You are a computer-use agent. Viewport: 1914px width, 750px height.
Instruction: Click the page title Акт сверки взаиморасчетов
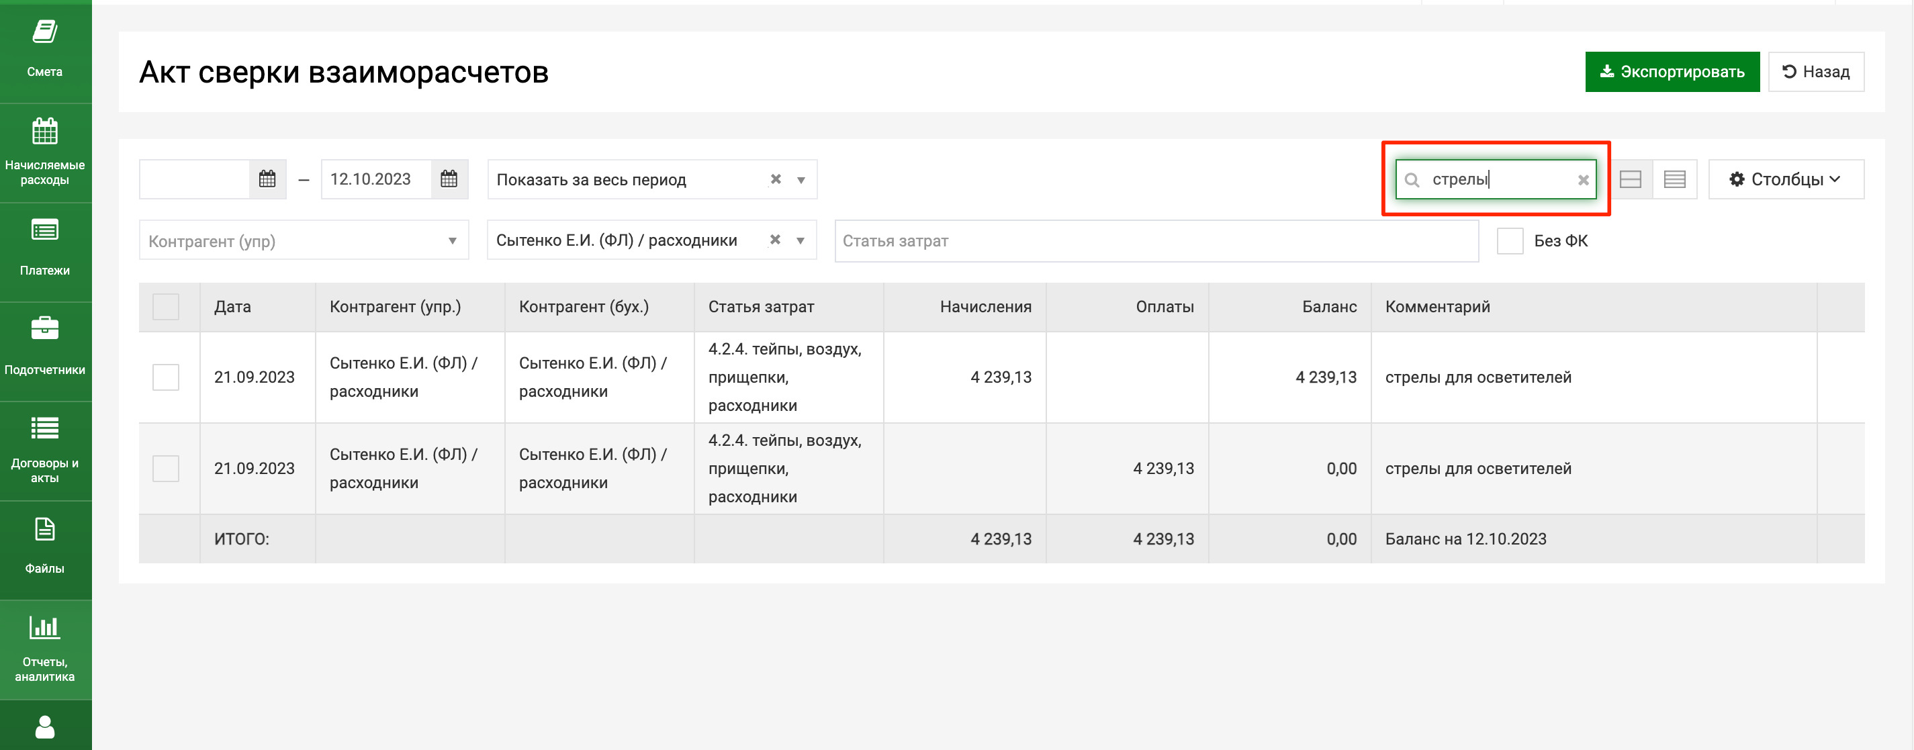click(x=343, y=72)
